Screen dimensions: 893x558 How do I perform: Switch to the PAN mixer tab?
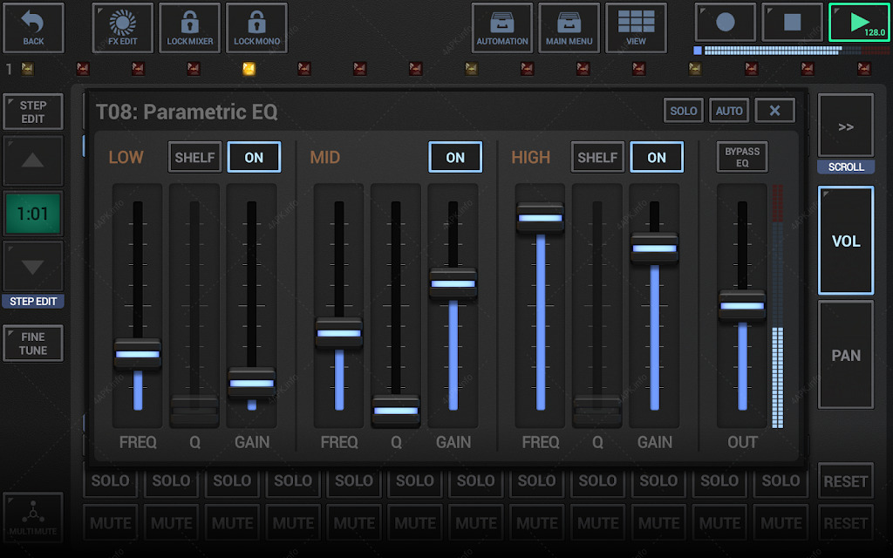[846, 355]
